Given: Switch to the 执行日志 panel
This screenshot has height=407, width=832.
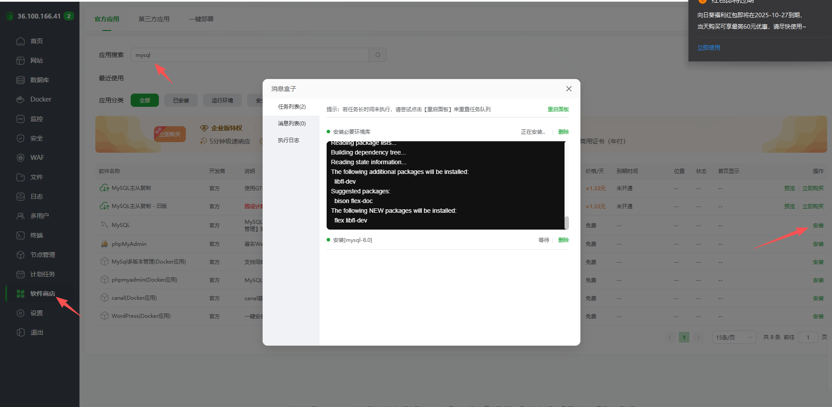Looking at the screenshot, I should (288, 140).
